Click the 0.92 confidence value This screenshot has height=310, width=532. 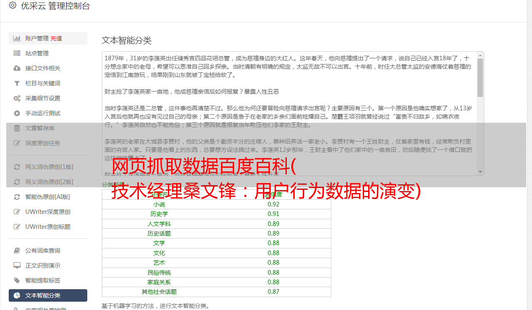tap(273, 204)
